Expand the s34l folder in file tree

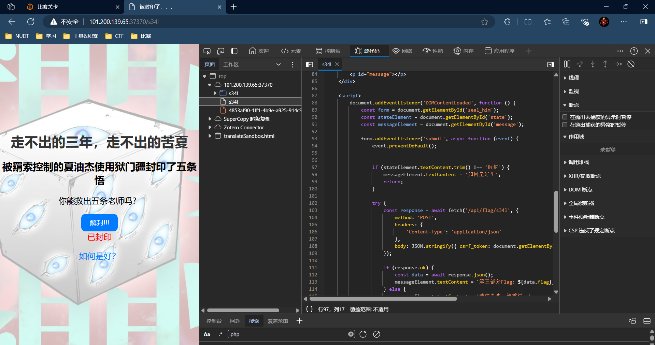(x=215, y=93)
